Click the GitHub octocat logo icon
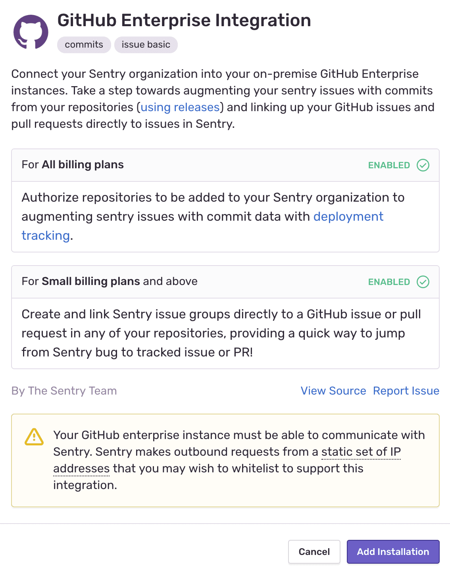 (x=31, y=32)
